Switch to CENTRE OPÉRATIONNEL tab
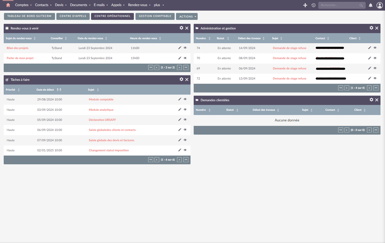 coord(112,16)
